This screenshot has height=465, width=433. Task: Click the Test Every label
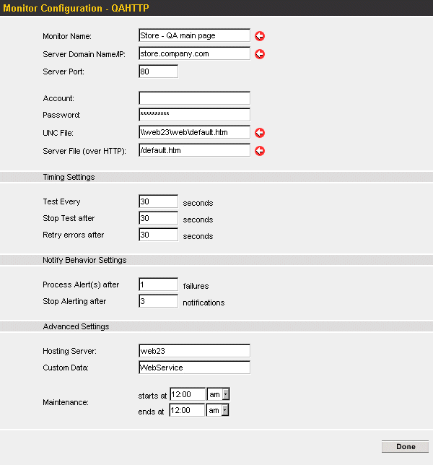click(61, 201)
